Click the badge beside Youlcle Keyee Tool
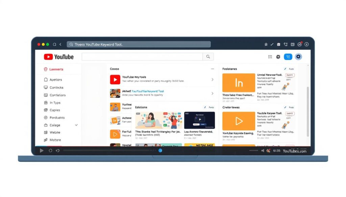346x197 pixels. (290, 114)
